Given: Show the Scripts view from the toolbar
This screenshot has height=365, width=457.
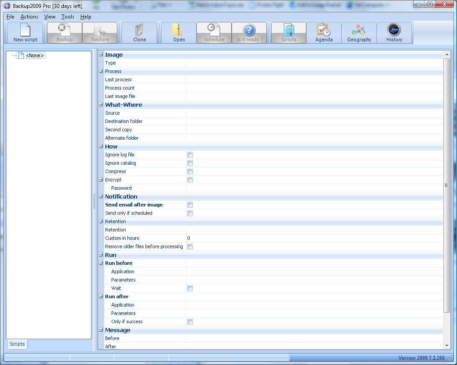Looking at the screenshot, I should click(x=289, y=33).
